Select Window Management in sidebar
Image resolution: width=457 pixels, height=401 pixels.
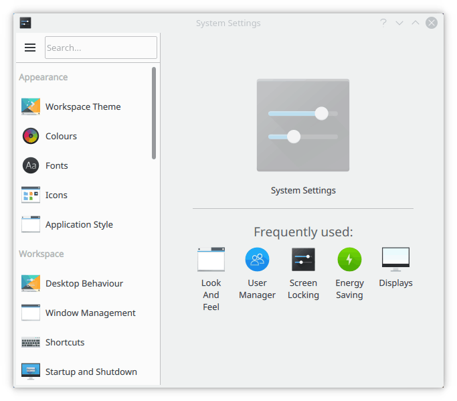pyautogui.click(x=90, y=313)
